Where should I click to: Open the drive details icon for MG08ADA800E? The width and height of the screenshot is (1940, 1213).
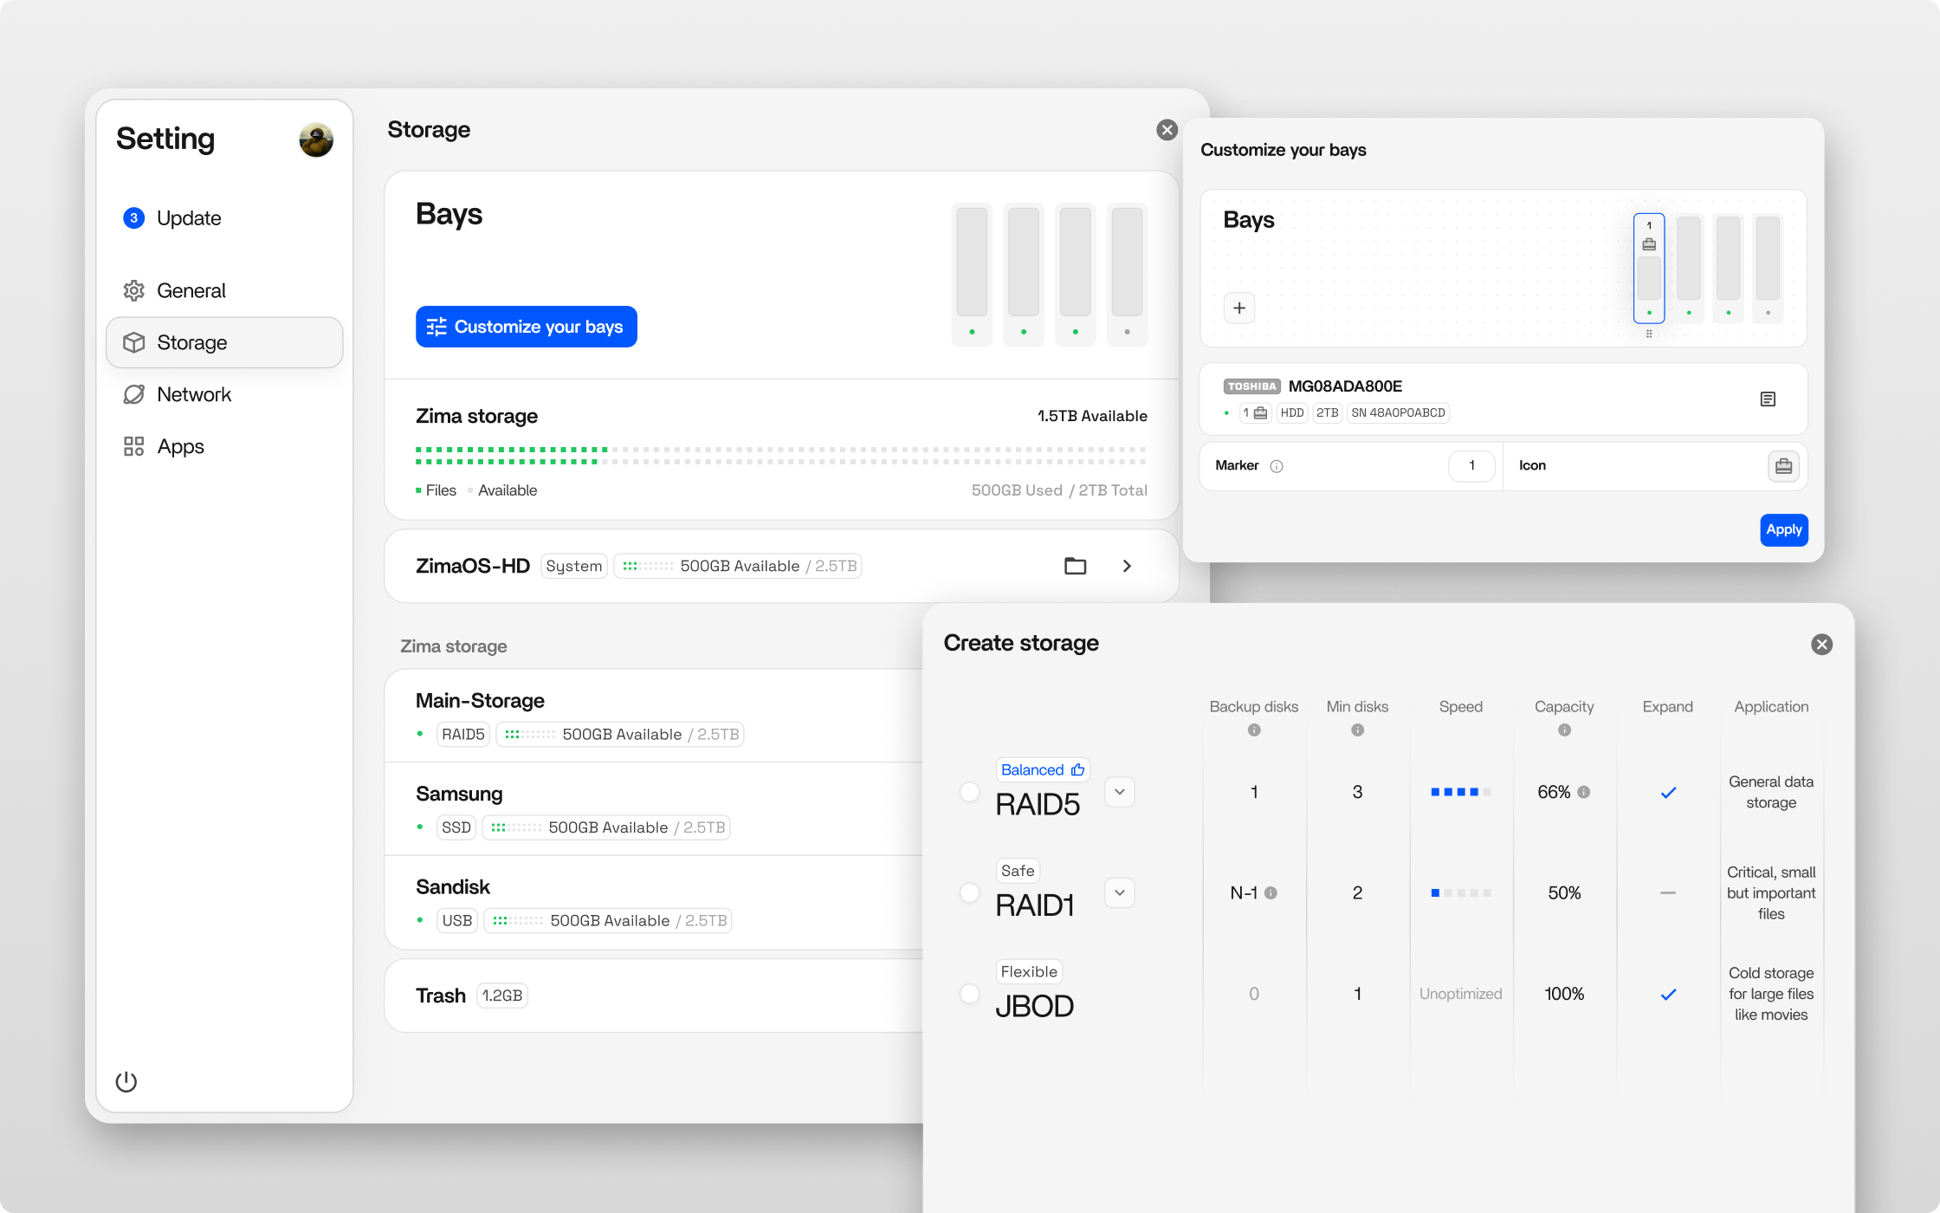tap(1768, 399)
